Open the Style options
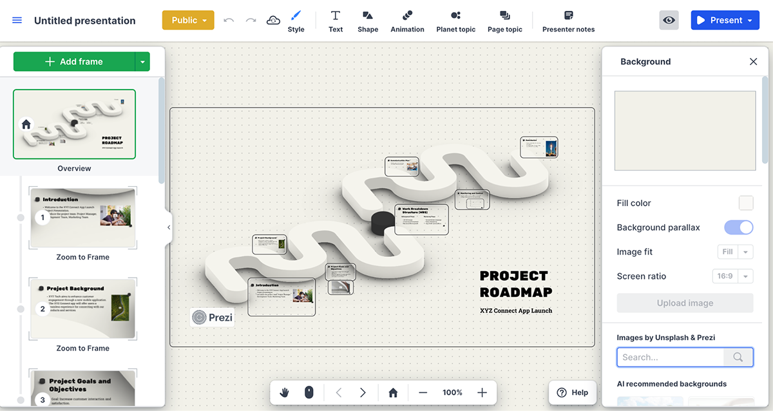The width and height of the screenshot is (773, 411). point(296,20)
